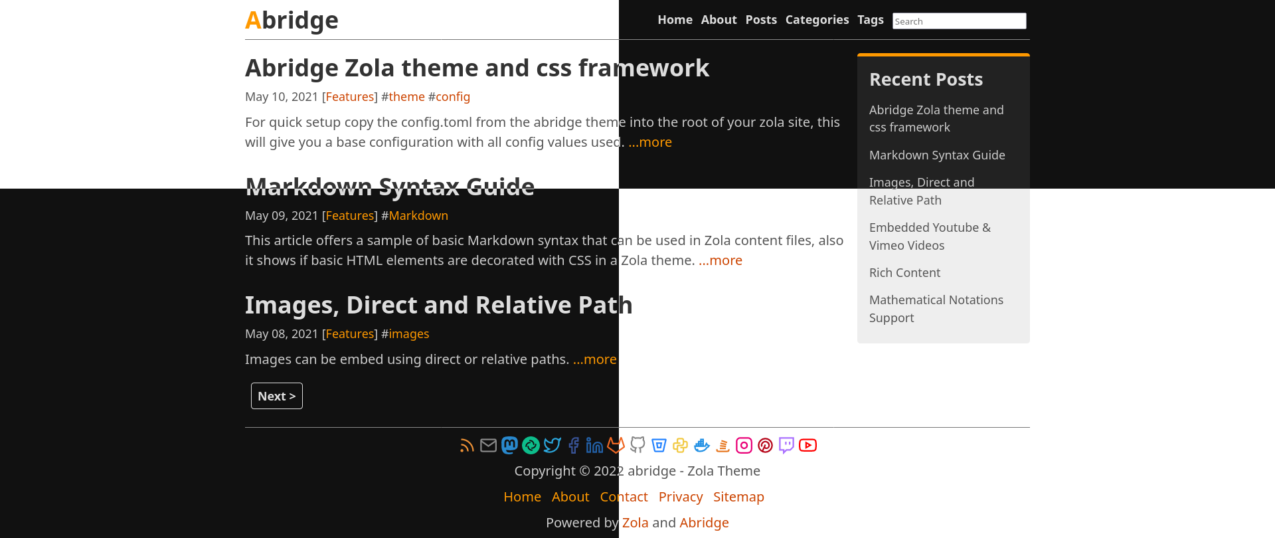Image resolution: width=1275 pixels, height=538 pixels.
Task: Open Posts in the top navigation
Action: (x=761, y=20)
